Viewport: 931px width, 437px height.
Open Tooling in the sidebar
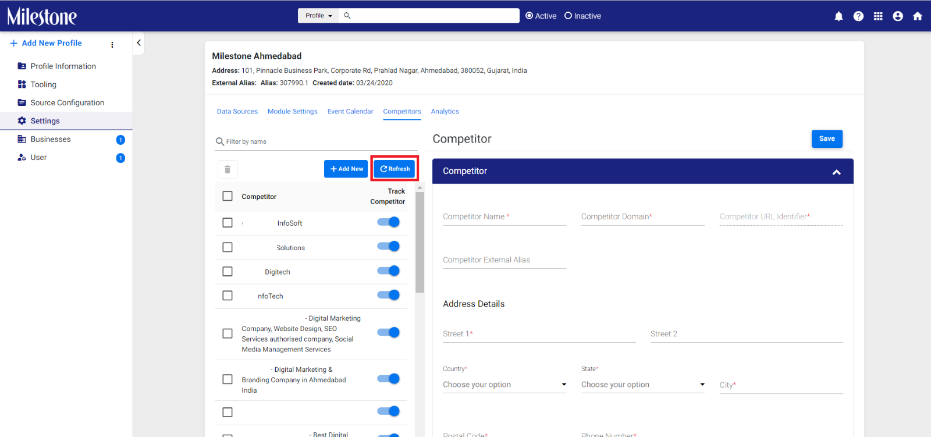pos(44,84)
